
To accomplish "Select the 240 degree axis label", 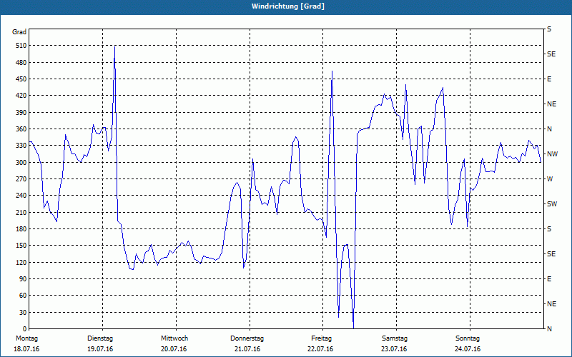I will pos(21,196).
